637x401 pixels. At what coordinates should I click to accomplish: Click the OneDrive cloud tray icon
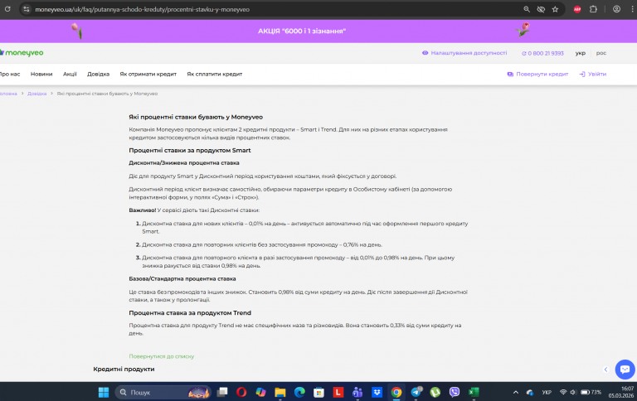pyautogui.click(x=530, y=392)
